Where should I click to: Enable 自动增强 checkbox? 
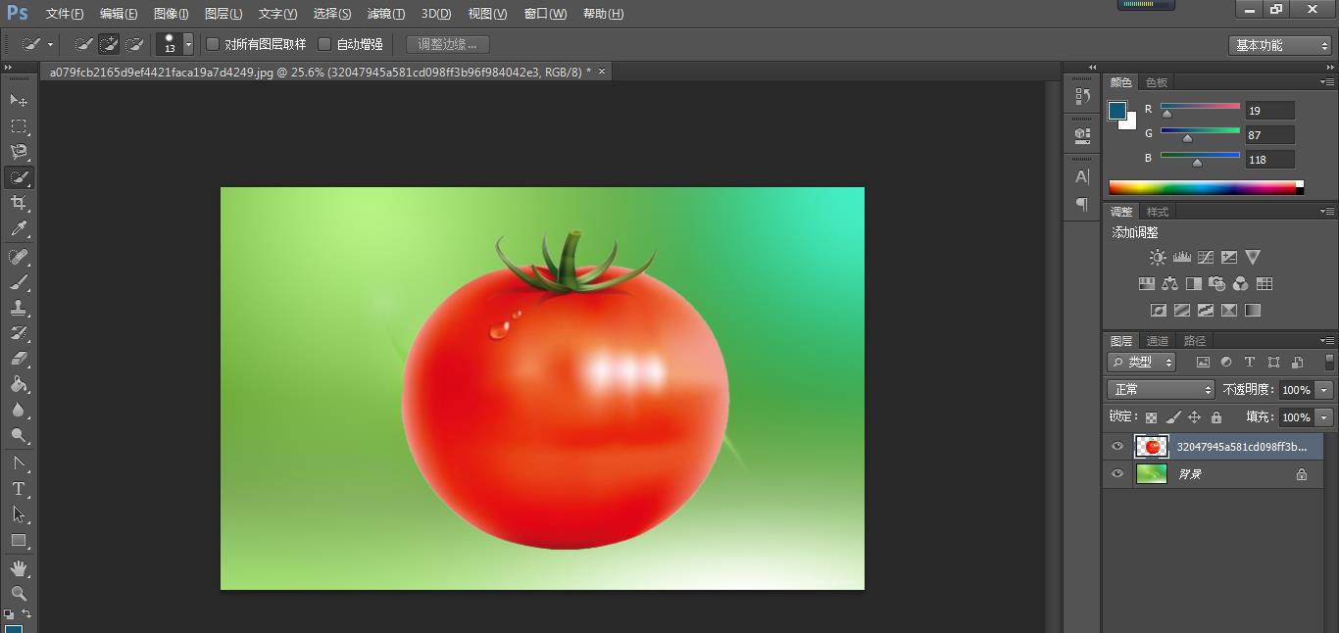click(324, 44)
